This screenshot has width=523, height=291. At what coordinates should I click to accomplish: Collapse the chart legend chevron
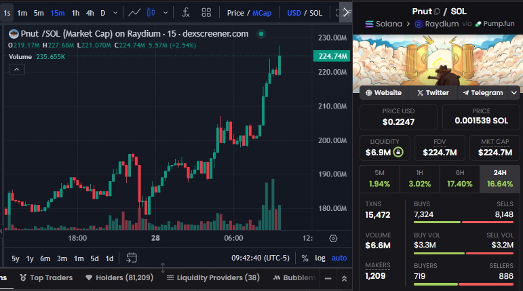coord(17,69)
